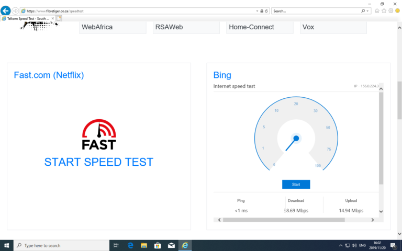Open the Home icon in IE toolbar
402x251 pixels.
tap(377, 11)
